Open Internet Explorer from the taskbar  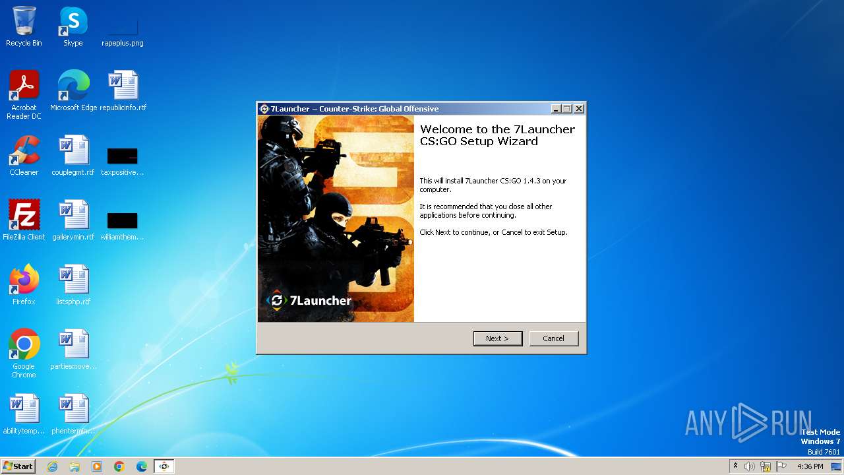(52, 466)
